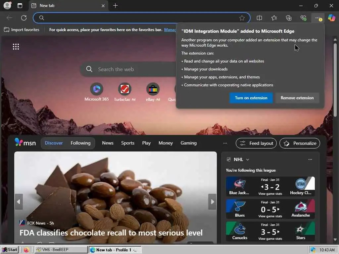Open the News tab

pos(108,143)
